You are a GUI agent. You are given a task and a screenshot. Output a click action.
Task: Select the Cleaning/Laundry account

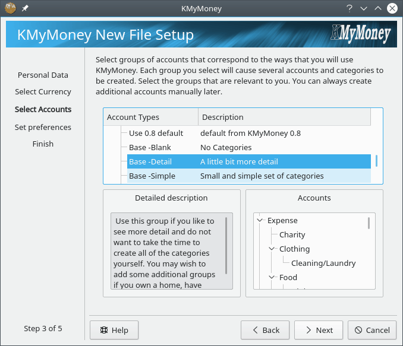(323, 263)
